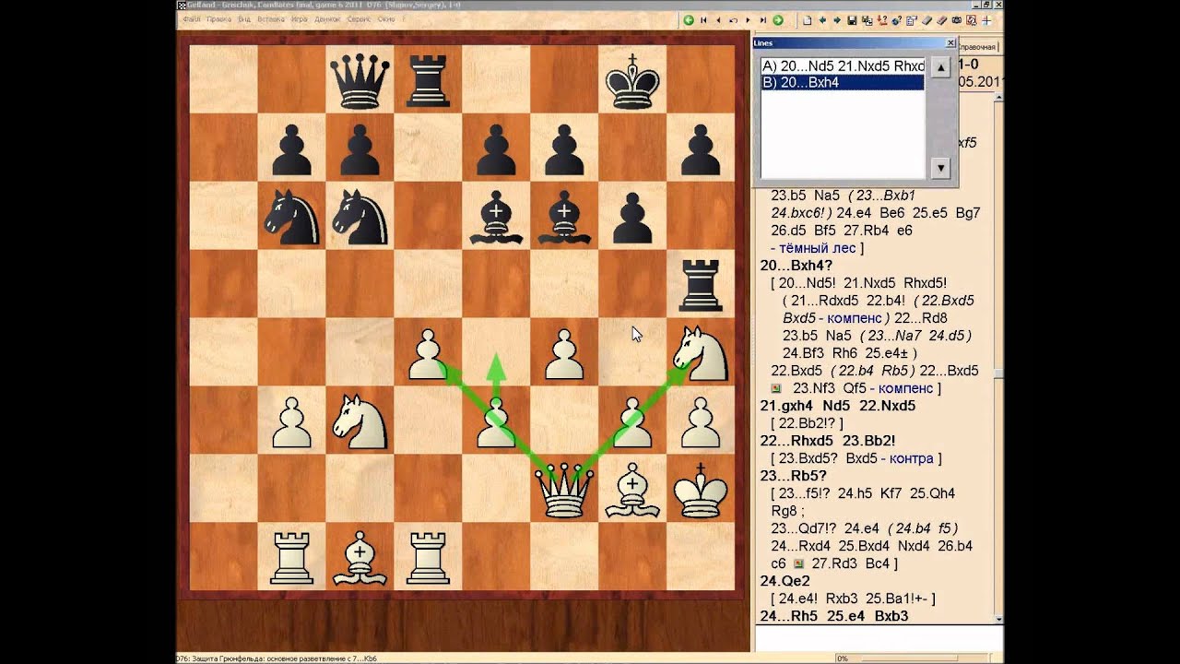The height and width of the screenshot is (664, 1180).
Task: Click the red arrow question mark icon
Action: click(881, 20)
